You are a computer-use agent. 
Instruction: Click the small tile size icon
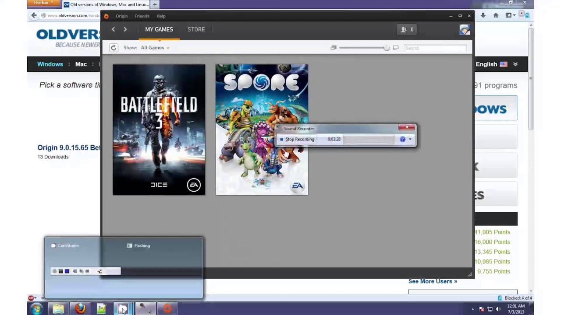pos(334,48)
